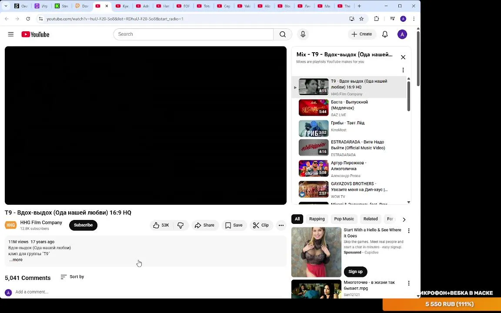Open HHG Film Company channel link
Screen dimensions: 501x313
point(41,223)
